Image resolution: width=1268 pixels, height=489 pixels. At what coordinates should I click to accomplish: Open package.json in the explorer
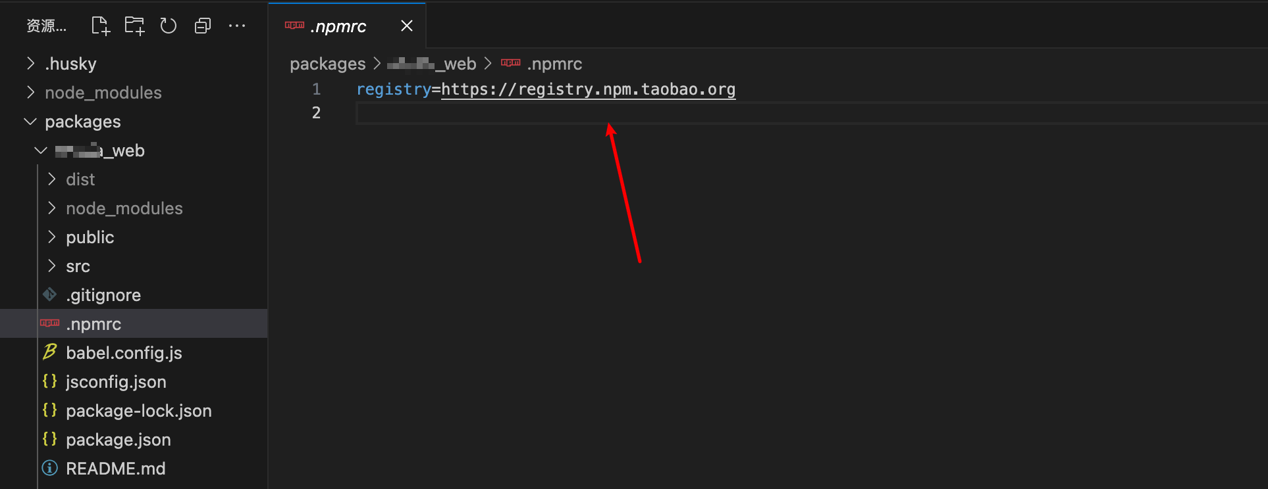tap(118, 440)
